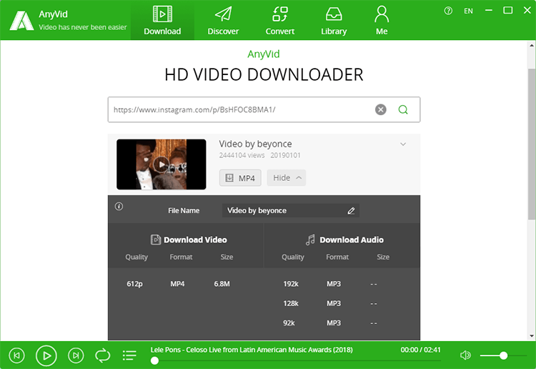536x369 pixels.
Task: Switch to the Discover tab
Action: 223,21
